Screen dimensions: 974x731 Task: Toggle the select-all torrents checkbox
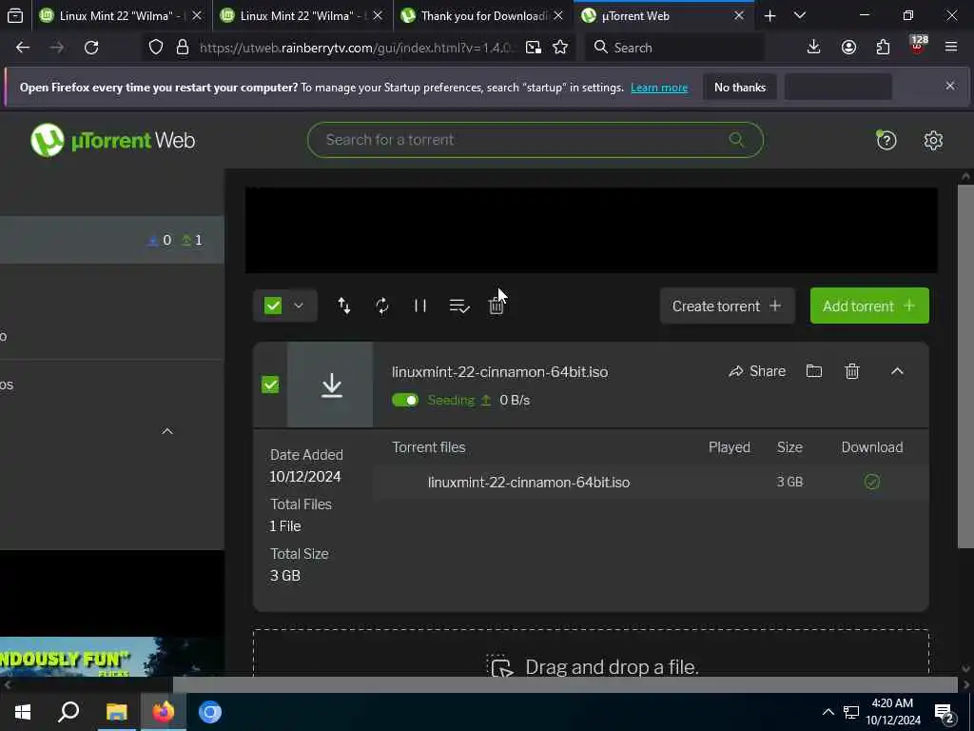[x=273, y=306]
